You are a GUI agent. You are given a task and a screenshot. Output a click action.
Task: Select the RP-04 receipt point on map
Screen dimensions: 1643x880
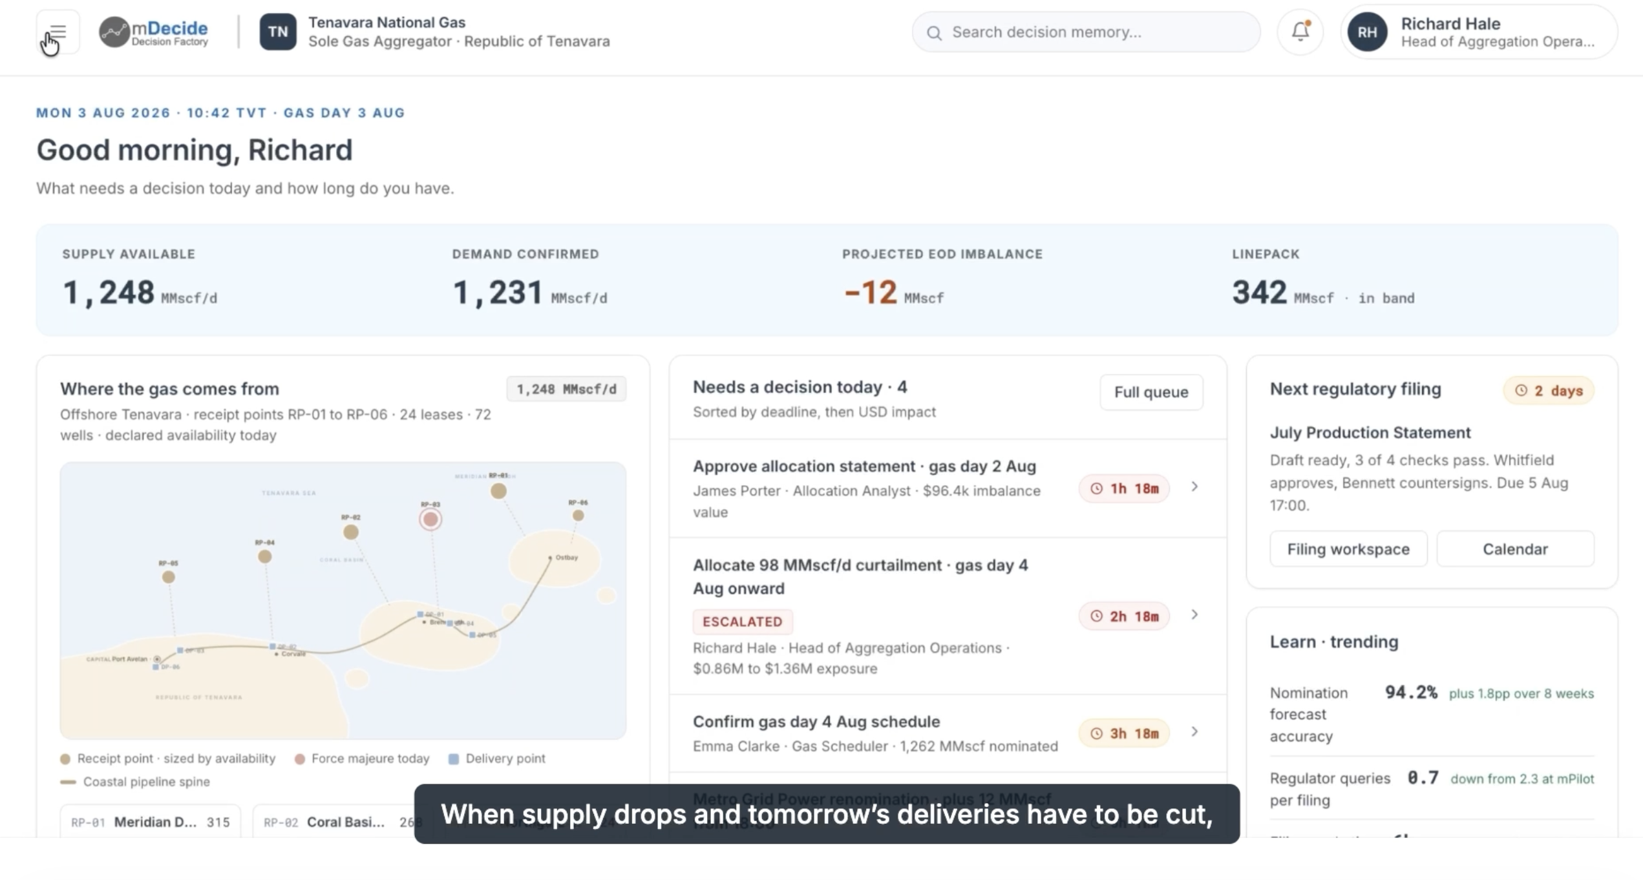coord(265,556)
